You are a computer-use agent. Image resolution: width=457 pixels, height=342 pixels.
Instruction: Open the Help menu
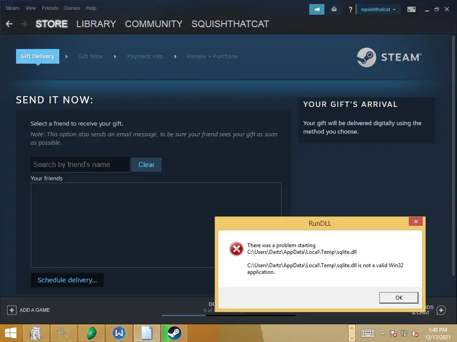pyautogui.click(x=91, y=8)
